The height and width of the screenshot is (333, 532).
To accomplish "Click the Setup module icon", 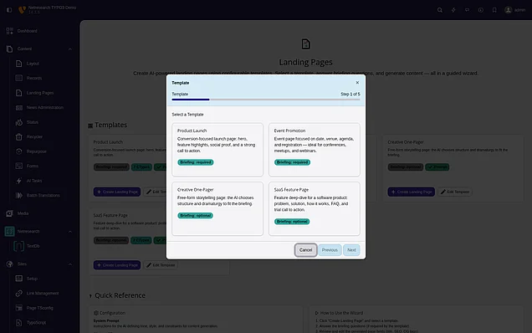I will pyautogui.click(x=19, y=279).
